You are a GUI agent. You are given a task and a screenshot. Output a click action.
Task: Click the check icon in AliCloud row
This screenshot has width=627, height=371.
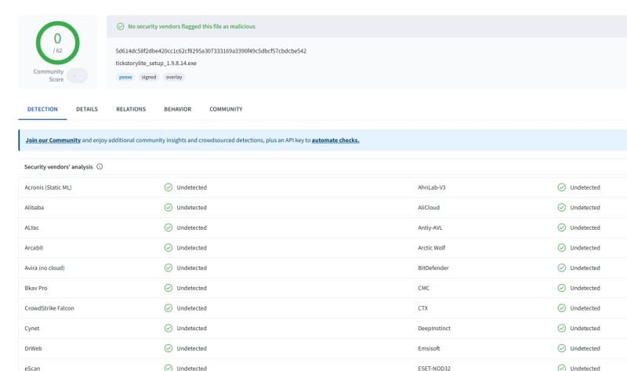click(x=562, y=207)
